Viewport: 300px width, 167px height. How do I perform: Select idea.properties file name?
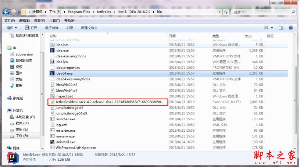(x=68, y=68)
